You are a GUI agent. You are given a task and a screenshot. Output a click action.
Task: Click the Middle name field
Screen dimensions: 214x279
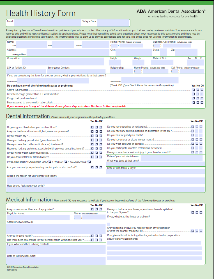coord(96,44)
